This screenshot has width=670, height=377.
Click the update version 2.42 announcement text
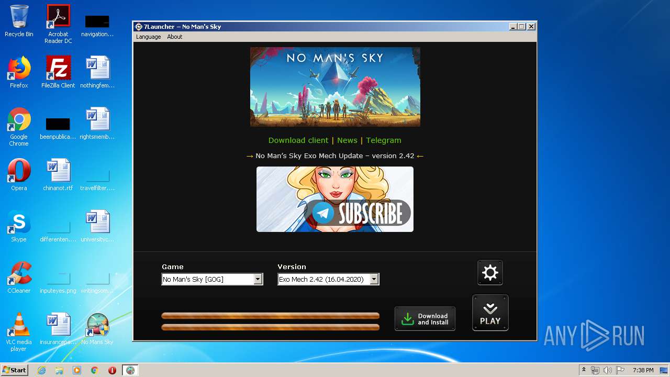pos(335,156)
